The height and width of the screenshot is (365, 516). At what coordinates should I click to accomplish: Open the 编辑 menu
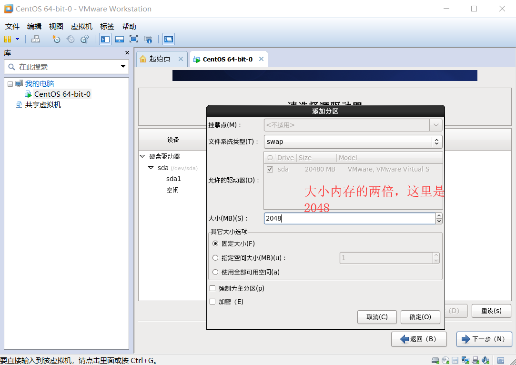pos(34,26)
